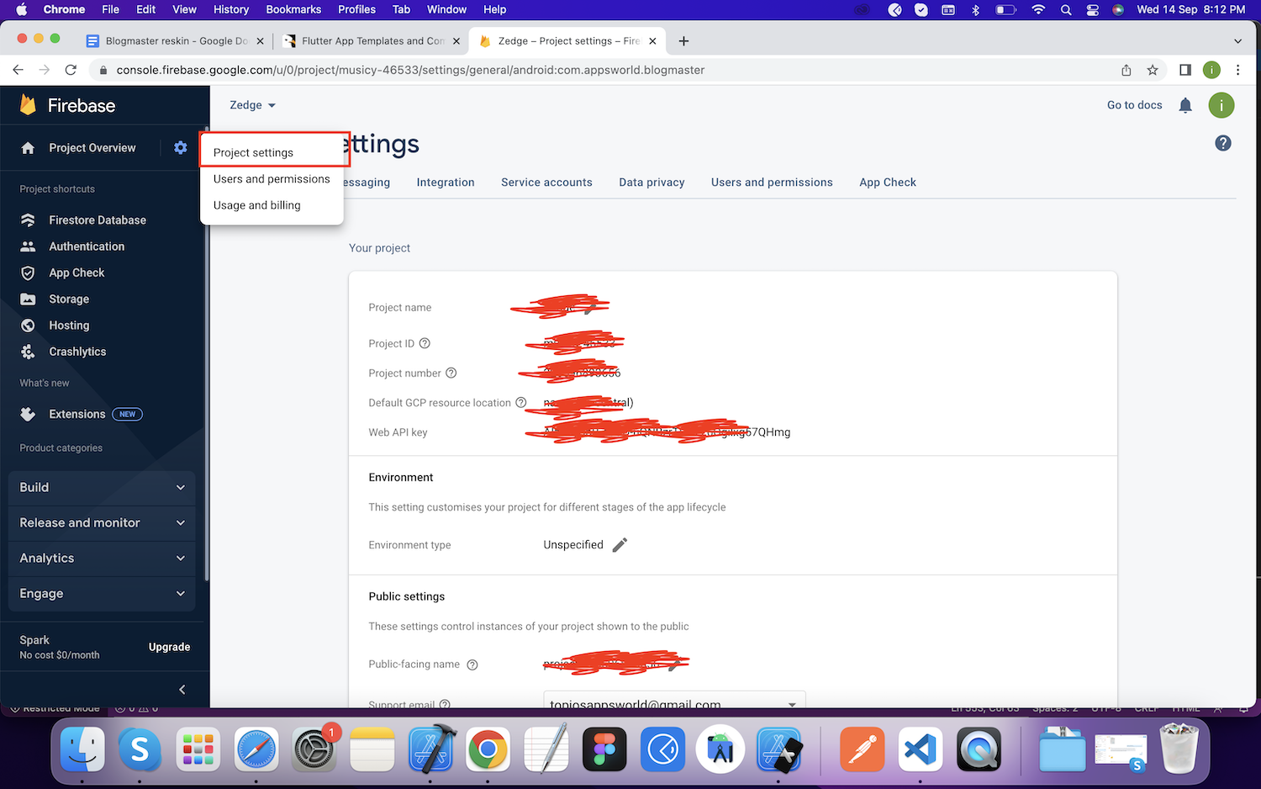Expand the Release and monitor category
This screenshot has width=1261, height=789.
click(x=102, y=522)
